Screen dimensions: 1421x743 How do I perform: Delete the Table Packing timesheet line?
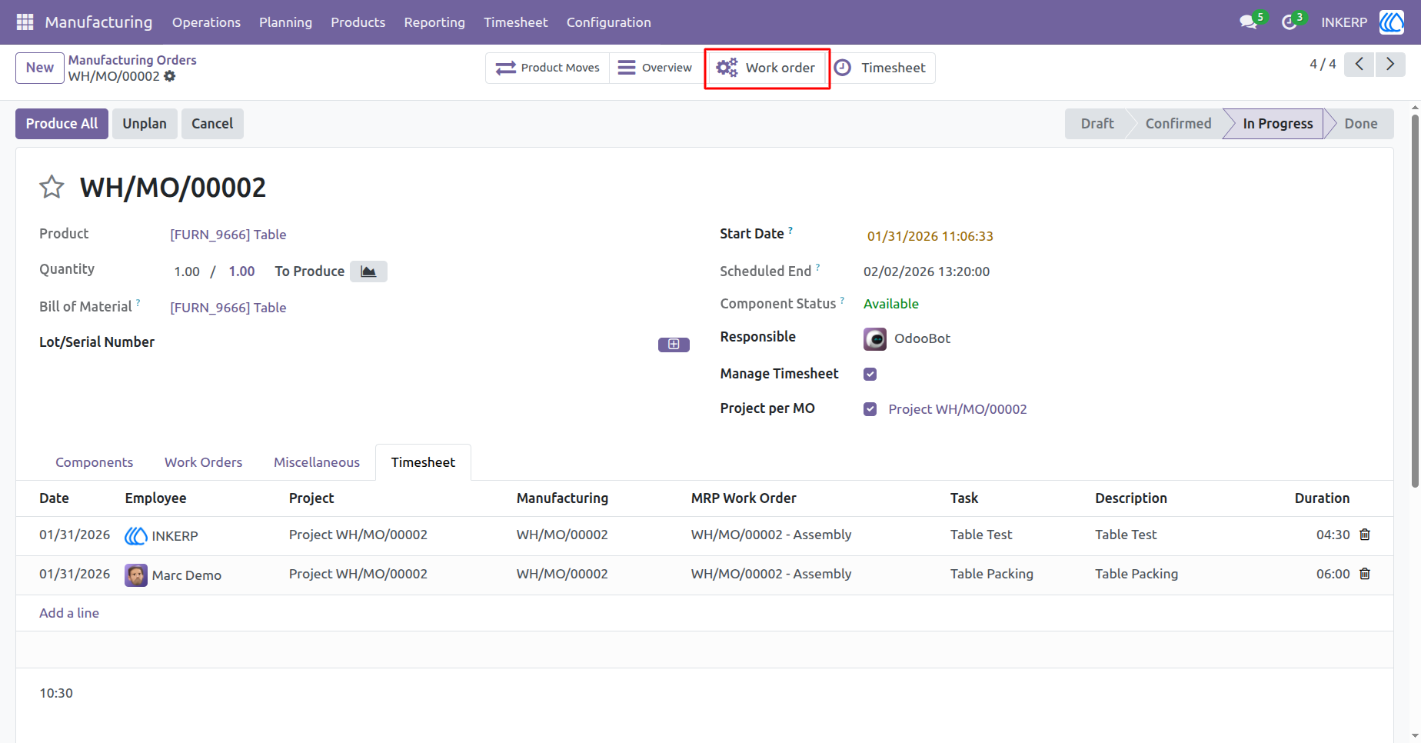pyautogui.click(x=1365, y=574)
